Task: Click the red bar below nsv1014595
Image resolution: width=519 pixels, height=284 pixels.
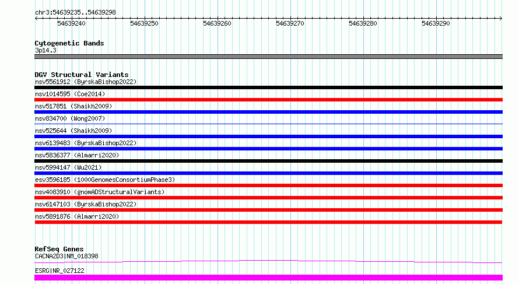Action: [268, 100]
